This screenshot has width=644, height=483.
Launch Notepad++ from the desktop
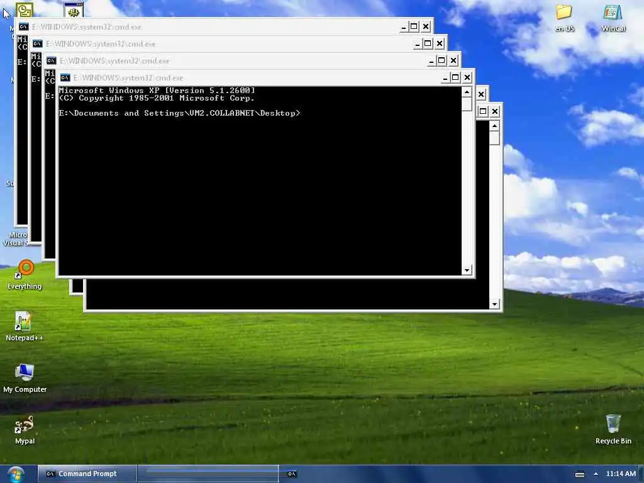pos(25,326)
